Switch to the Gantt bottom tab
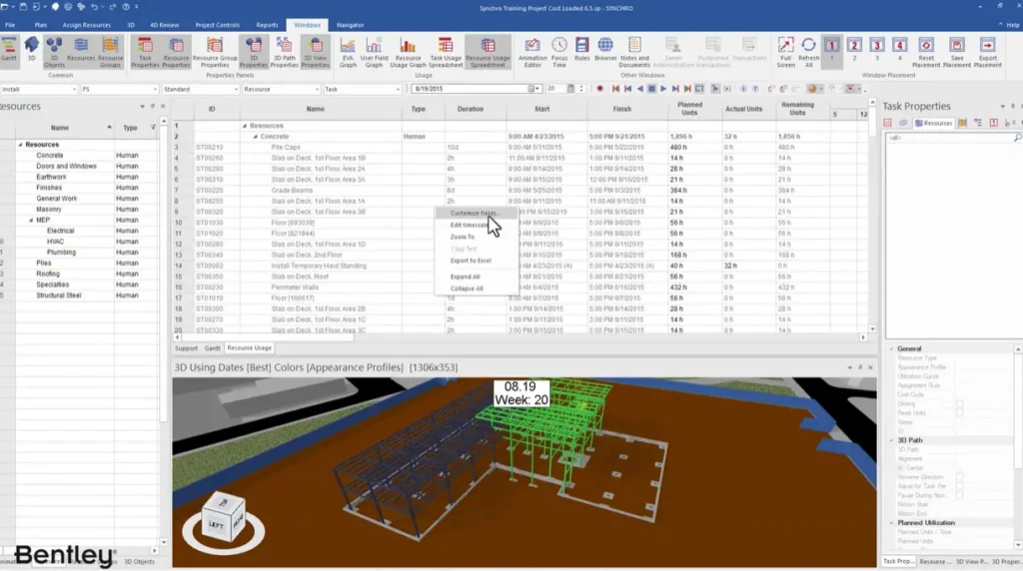This screenshot has width=1023, height=571. click(212, 348)
